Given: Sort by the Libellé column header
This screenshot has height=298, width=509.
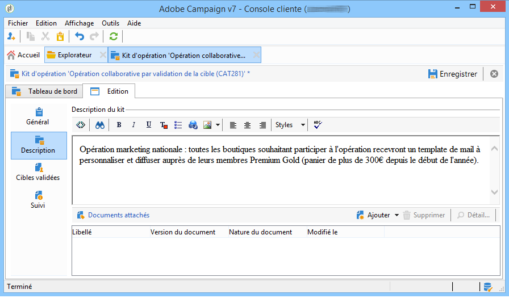Looking at the screenshot, I should (x=111, y=232).
